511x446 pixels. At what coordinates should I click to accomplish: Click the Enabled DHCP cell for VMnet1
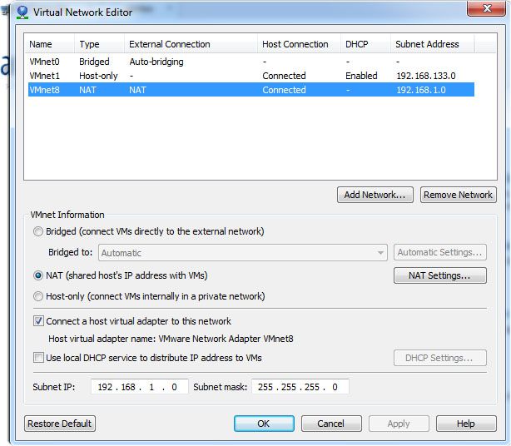pos(361,76)
